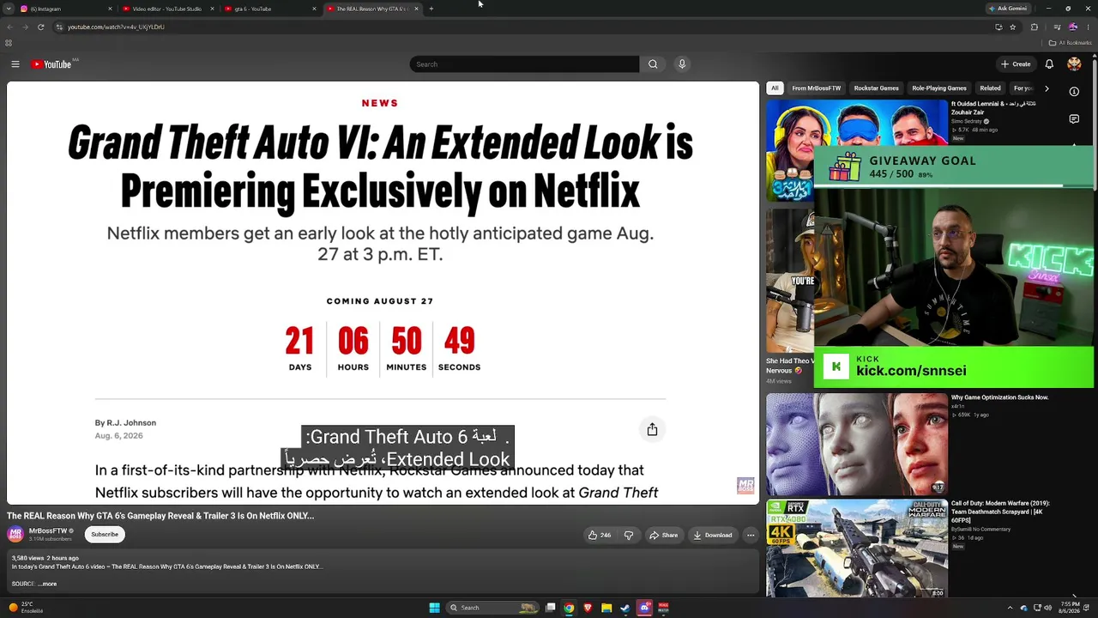
Task: Open the Create button
Action: click(1016, 64)
